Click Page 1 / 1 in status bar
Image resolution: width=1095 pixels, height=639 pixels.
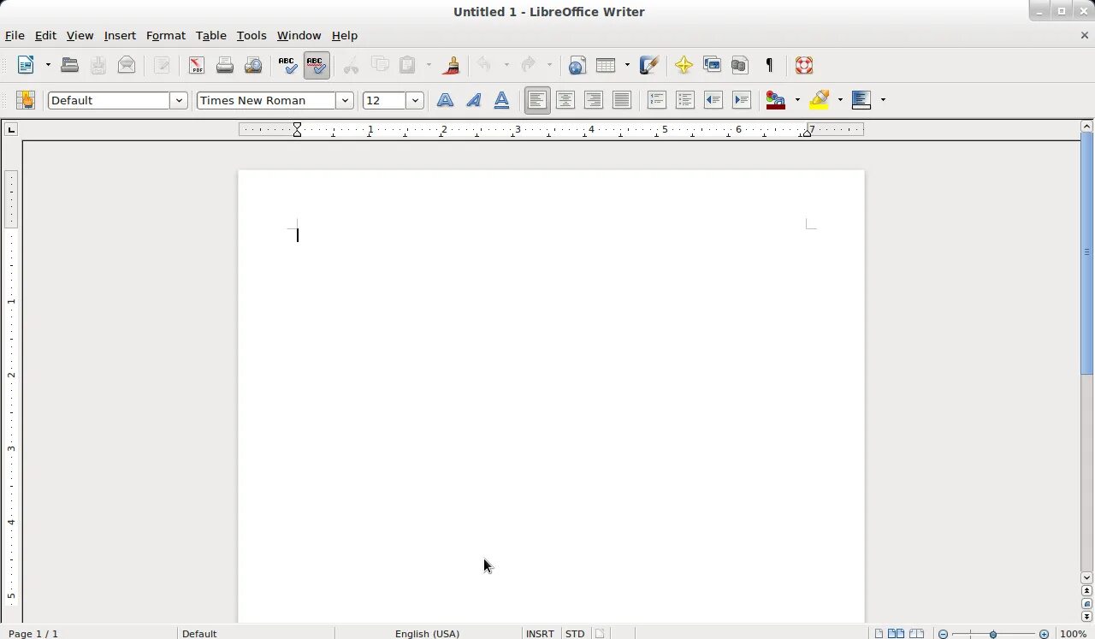[x=33, y=633]
